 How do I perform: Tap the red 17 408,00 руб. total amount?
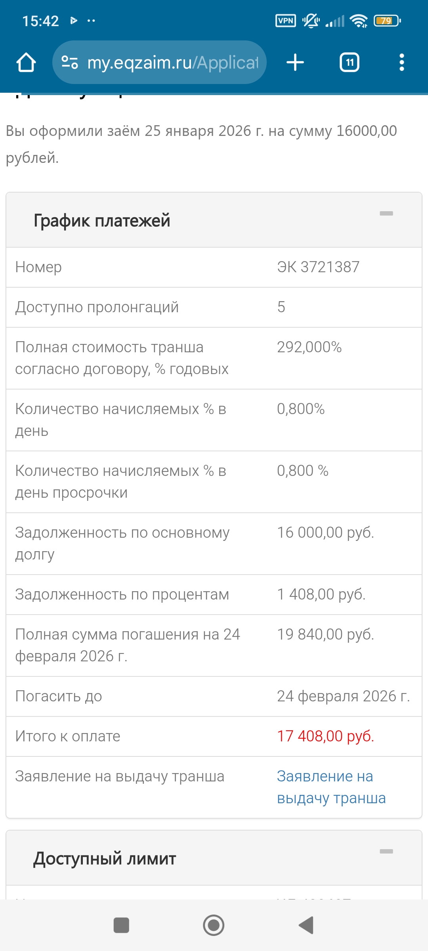pos(325,736)
